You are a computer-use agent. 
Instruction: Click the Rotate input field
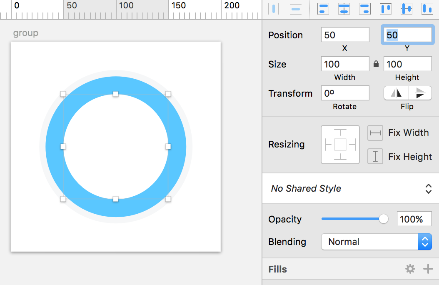pyautogui.click(x=345, y=93)
